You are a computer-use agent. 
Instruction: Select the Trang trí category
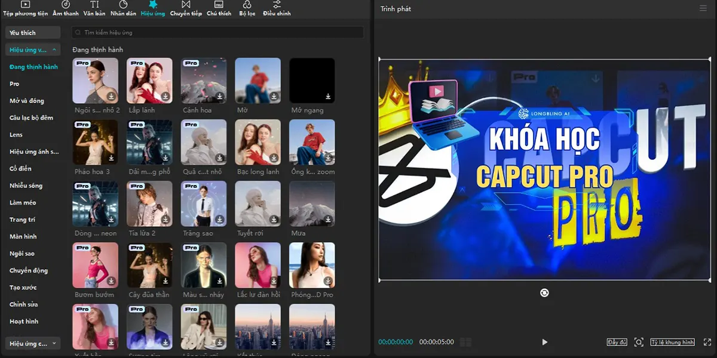click(x=22, y=220)
